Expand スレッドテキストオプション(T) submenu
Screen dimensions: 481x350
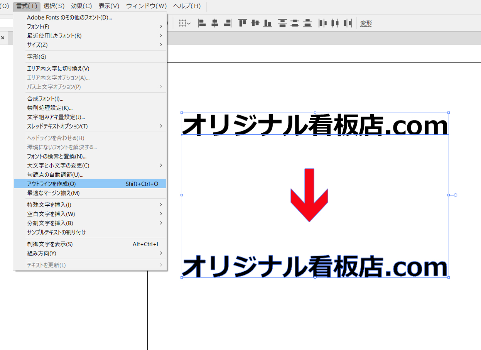tap(89, 126)
